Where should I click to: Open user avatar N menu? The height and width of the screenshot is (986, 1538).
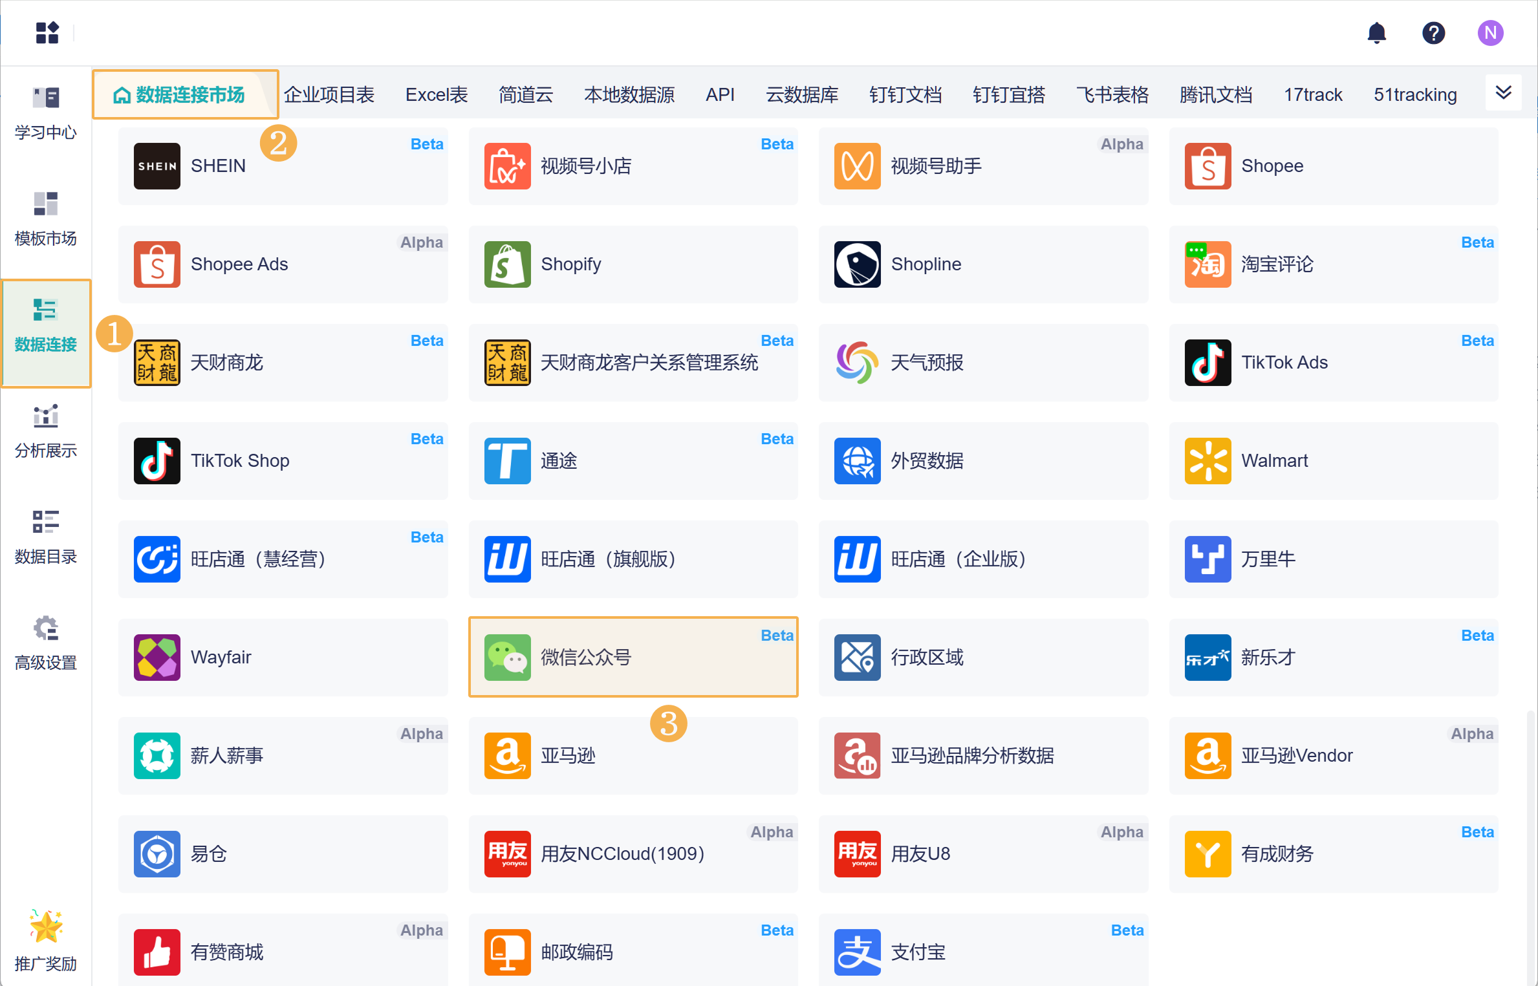point(1490,33)
